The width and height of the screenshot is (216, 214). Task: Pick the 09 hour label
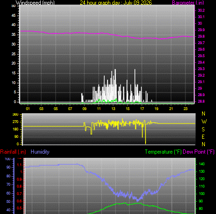coord(84,109)
